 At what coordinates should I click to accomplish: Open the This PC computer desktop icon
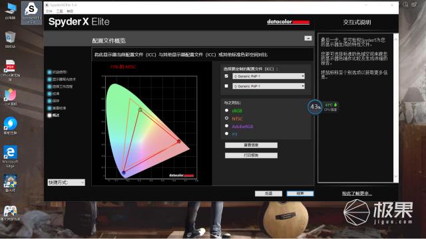[x=11, y=11]
